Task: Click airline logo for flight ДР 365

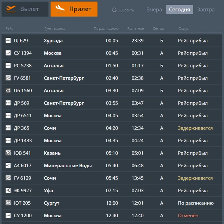Action: click(x=8, y=128)
